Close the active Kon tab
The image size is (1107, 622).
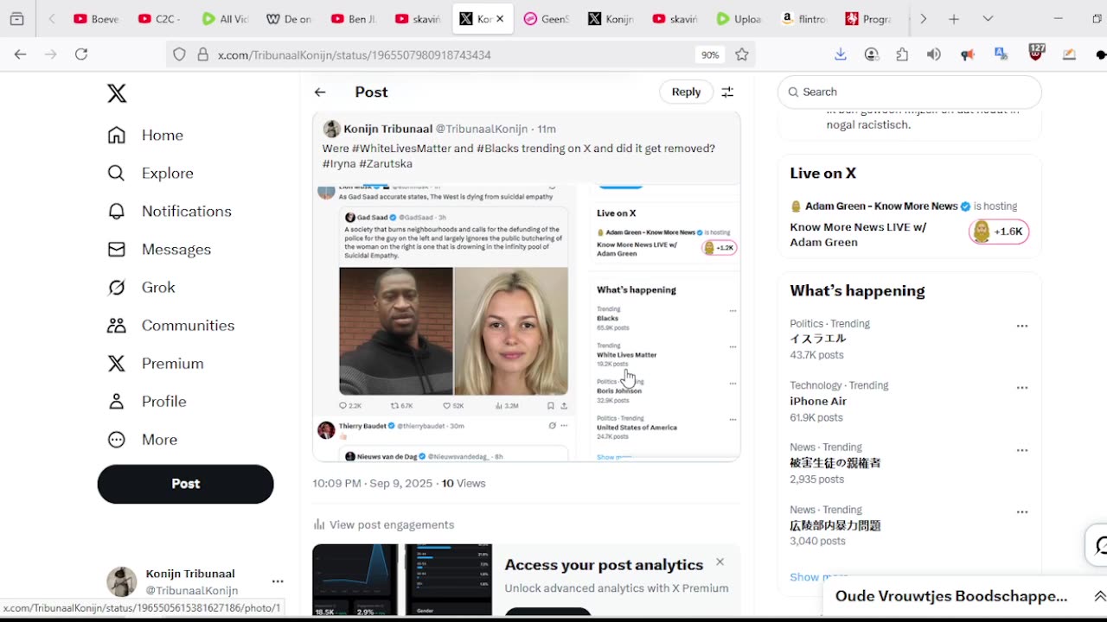499,19
